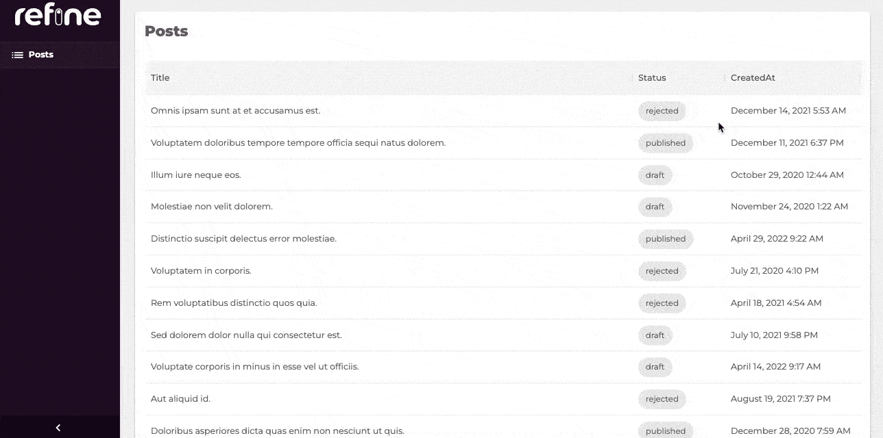Viewport: 883px width, 438px height.
Task: Click published tag for Distinctio suscipit post
Action: (665, 239)
